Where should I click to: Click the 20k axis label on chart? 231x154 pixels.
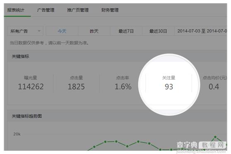(x=17, y=134)
